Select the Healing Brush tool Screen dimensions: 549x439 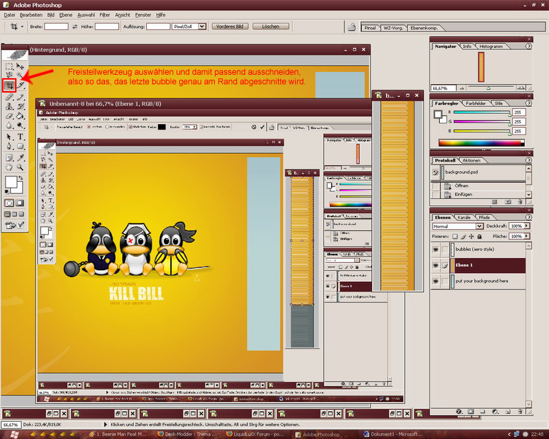[x=9, y=97]
